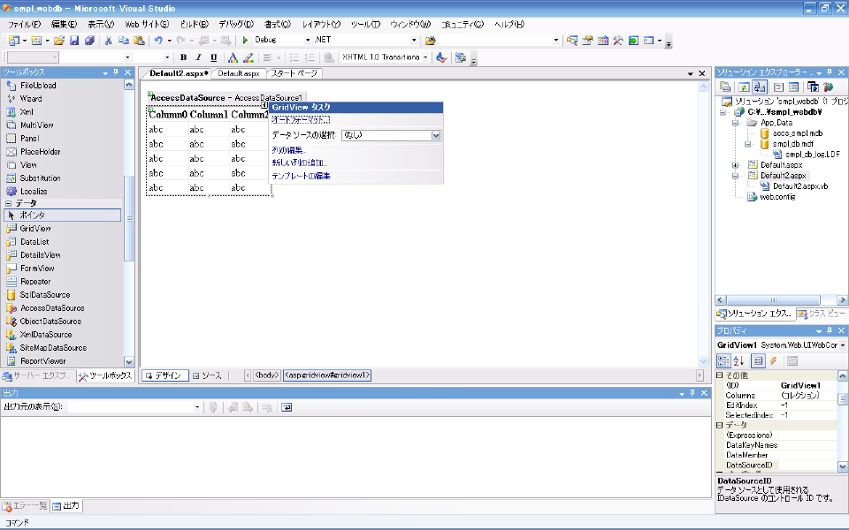
Task: Click the Properties icon in Solution Explorer toolbar
Action: (725, 87)
